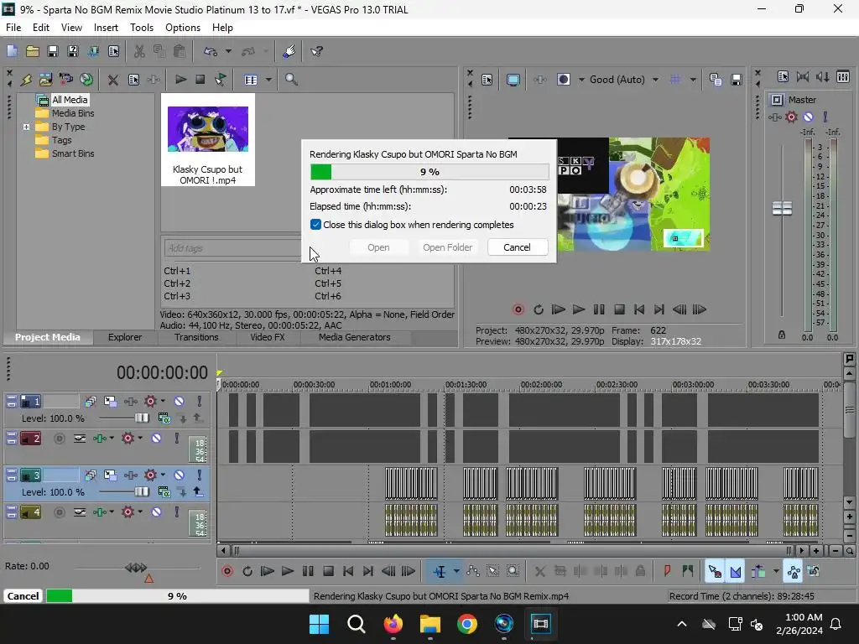Click track 1 Level slider handle

141,418
